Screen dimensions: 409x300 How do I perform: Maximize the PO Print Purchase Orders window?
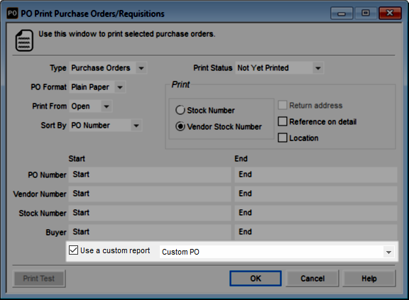pyautogui.click(x=366, y=13)
